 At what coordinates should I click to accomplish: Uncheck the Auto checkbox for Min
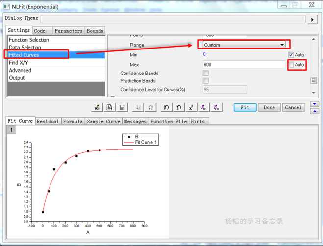pos(291,55)
